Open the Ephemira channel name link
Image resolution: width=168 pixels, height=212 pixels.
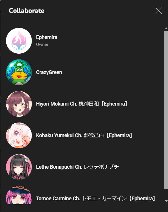[47, 37]
